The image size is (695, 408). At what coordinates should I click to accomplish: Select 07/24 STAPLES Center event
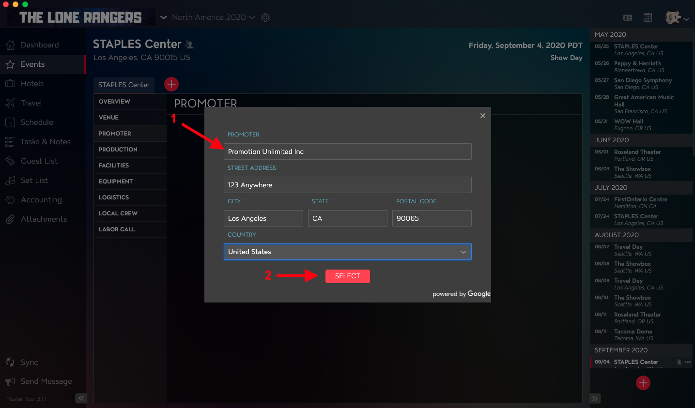[641, 220]
